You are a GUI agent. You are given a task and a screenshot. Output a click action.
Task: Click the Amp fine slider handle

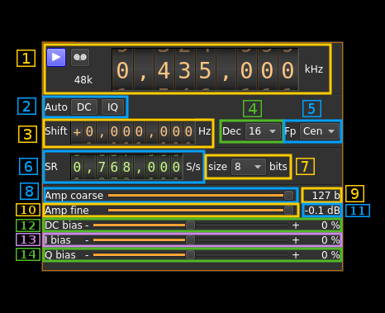[288, 211]
